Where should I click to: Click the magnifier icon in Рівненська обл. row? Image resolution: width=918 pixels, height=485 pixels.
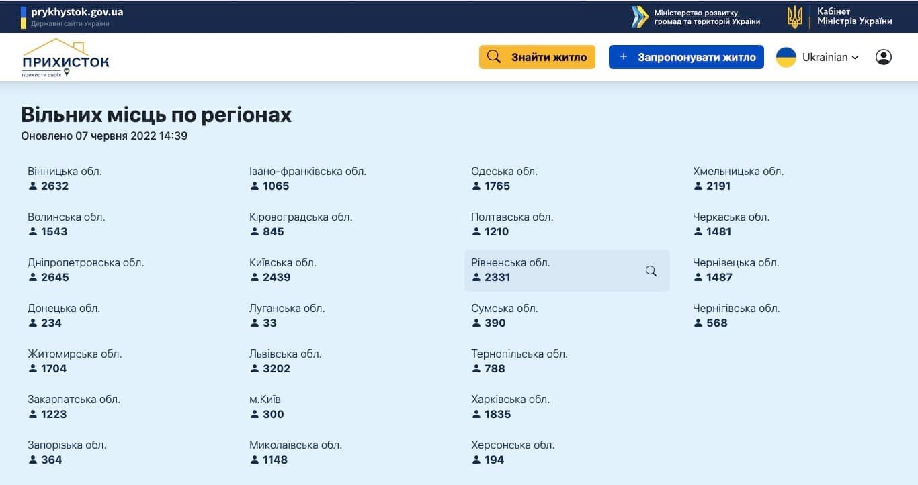click(651, 271)
